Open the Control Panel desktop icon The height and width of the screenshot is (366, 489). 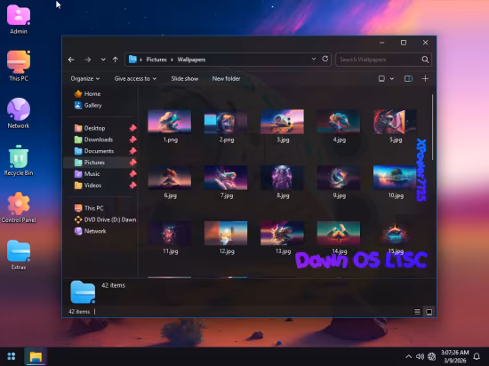[x=19, y=208]
